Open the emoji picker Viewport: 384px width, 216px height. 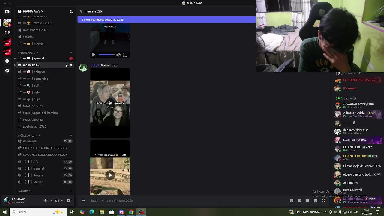click(316, 201)
